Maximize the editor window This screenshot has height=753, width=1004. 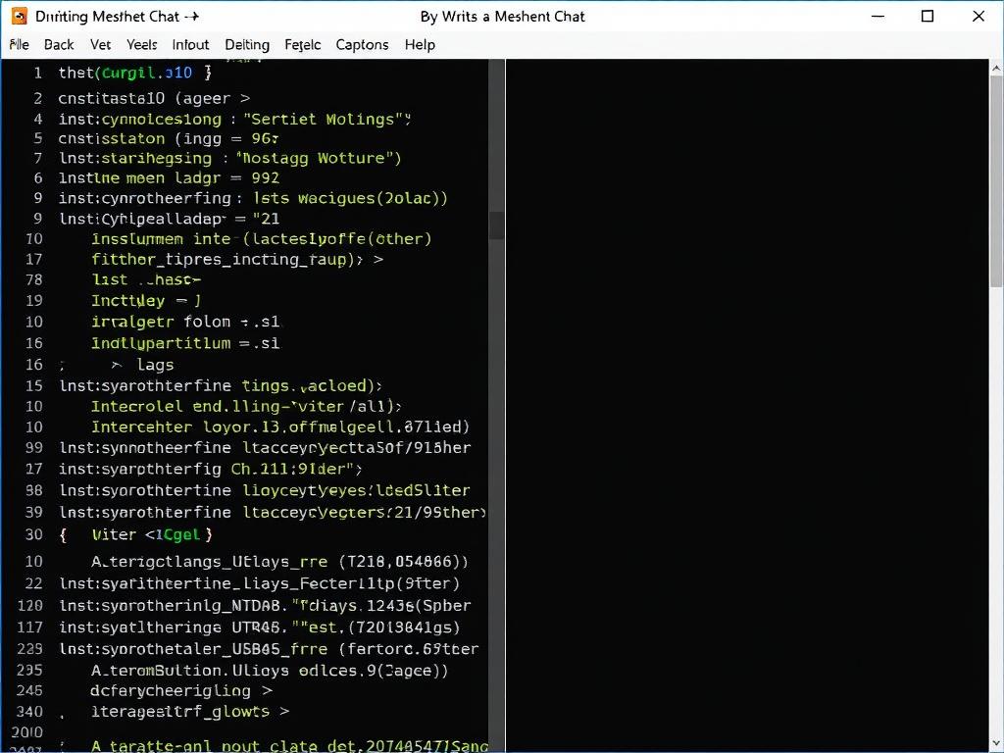tap(928, 16)
